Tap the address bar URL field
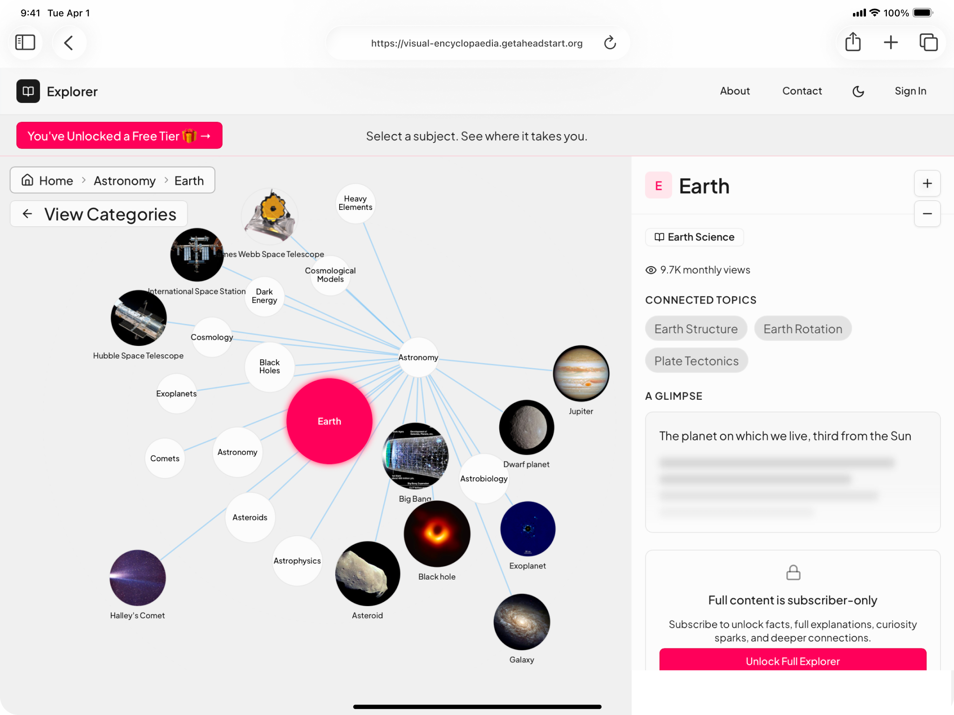This screenshot has height=715, width=954. [477, 43]
